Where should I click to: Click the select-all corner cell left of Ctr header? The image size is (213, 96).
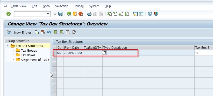pyautogui.click(x=54, y=47)
